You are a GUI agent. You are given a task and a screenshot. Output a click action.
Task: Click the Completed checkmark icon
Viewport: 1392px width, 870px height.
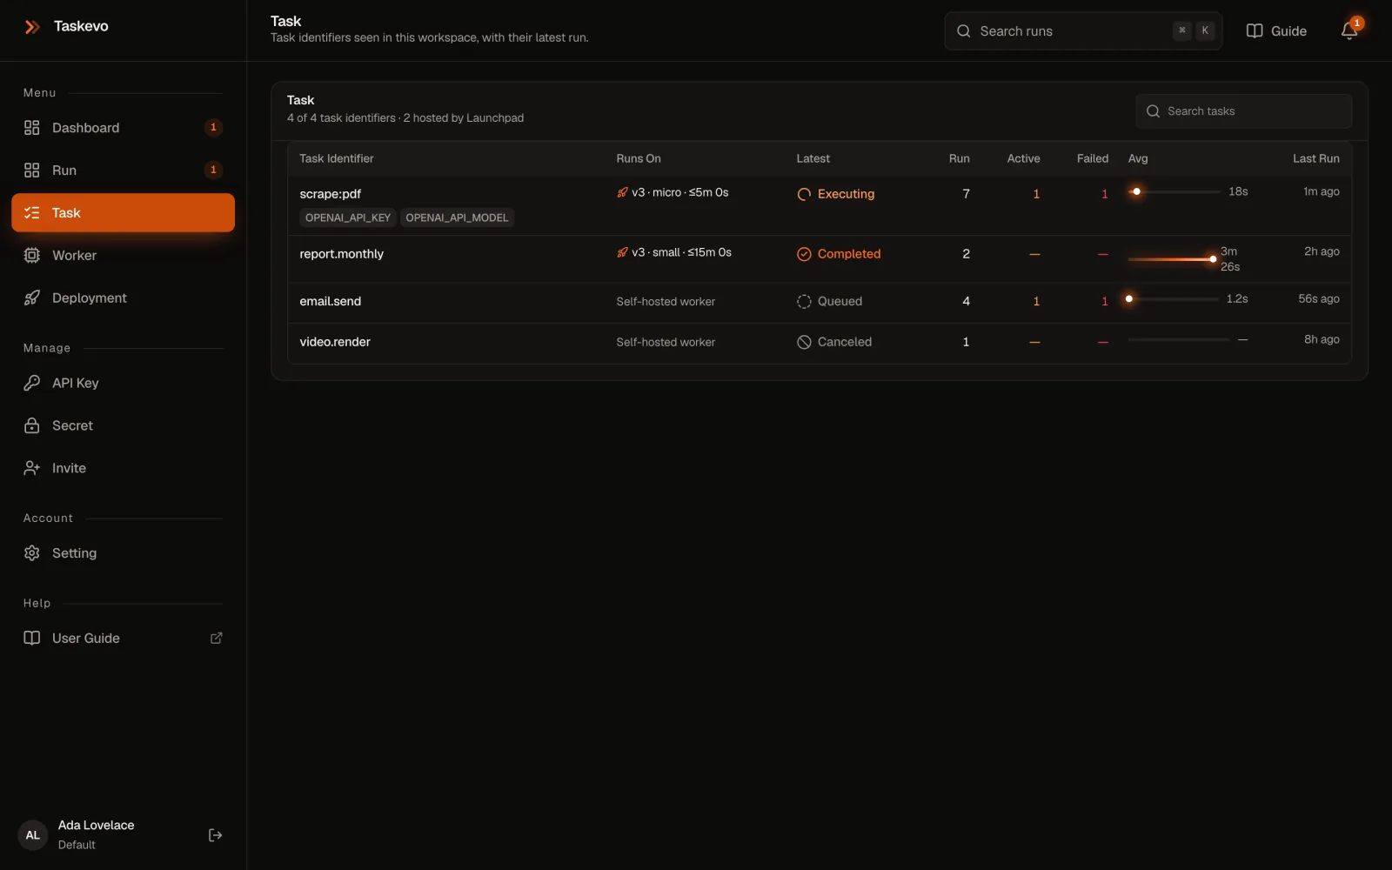click(x=804, y=254)
